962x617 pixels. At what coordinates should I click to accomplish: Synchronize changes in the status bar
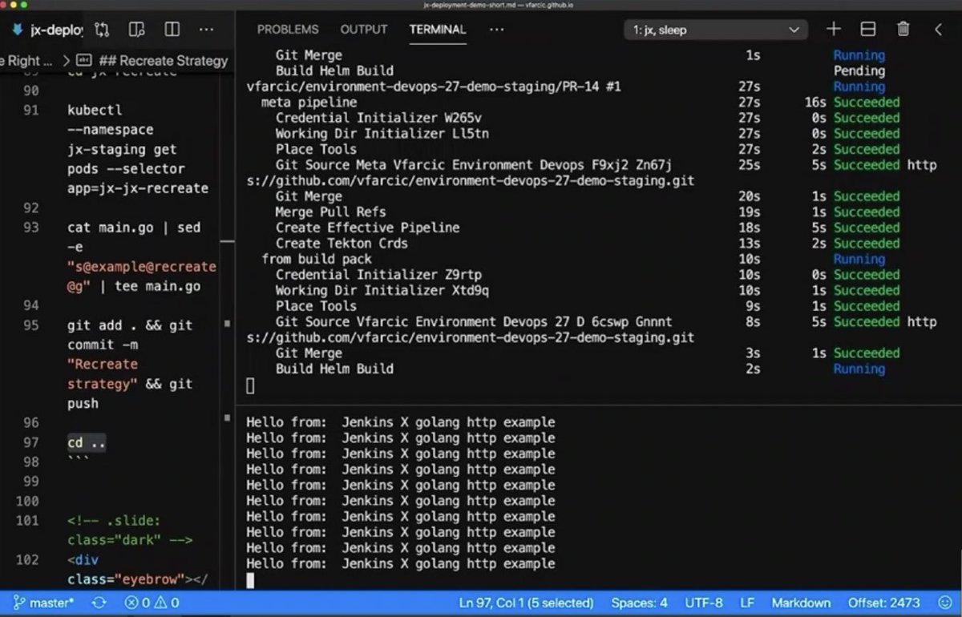coord(99,603)
